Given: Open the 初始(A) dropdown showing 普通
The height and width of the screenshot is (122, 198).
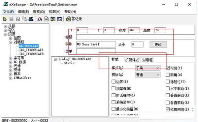Looking at the screenshot, I should tap(148, 75).
